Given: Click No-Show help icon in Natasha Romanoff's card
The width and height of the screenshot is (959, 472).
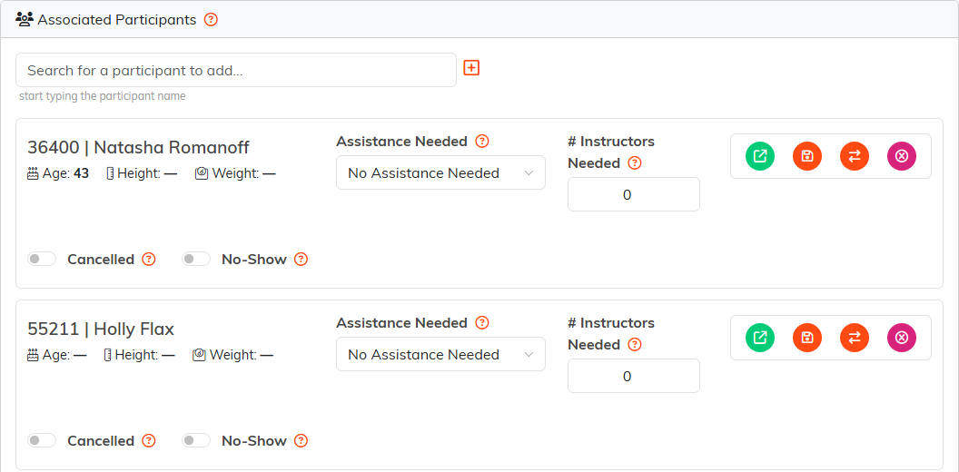Looking at the screenshot, I should [301, 260].
